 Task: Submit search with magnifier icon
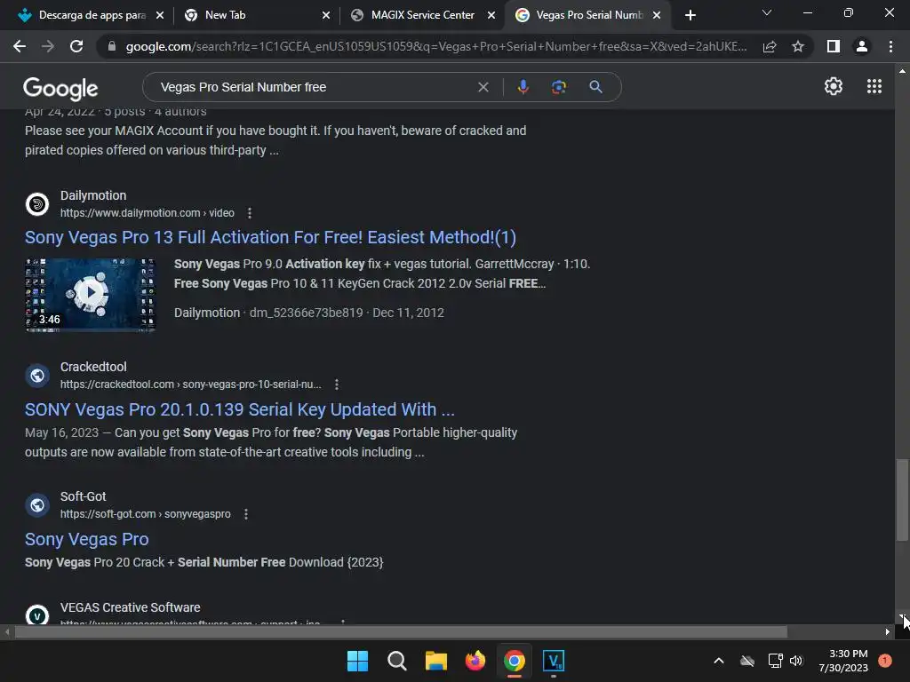[595, 87]
